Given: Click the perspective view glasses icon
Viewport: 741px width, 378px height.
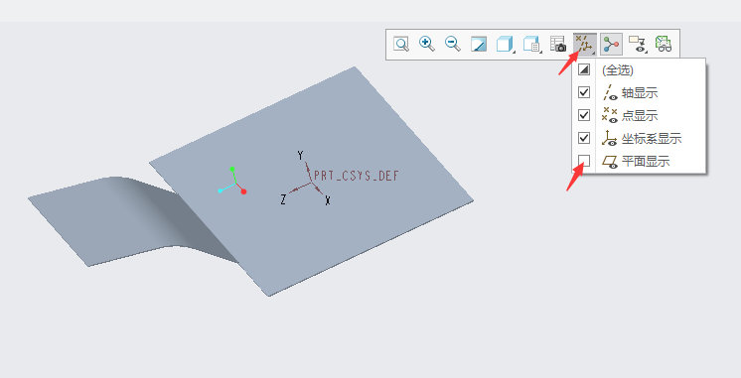Looking at the screenshot, I should [664, 44].
